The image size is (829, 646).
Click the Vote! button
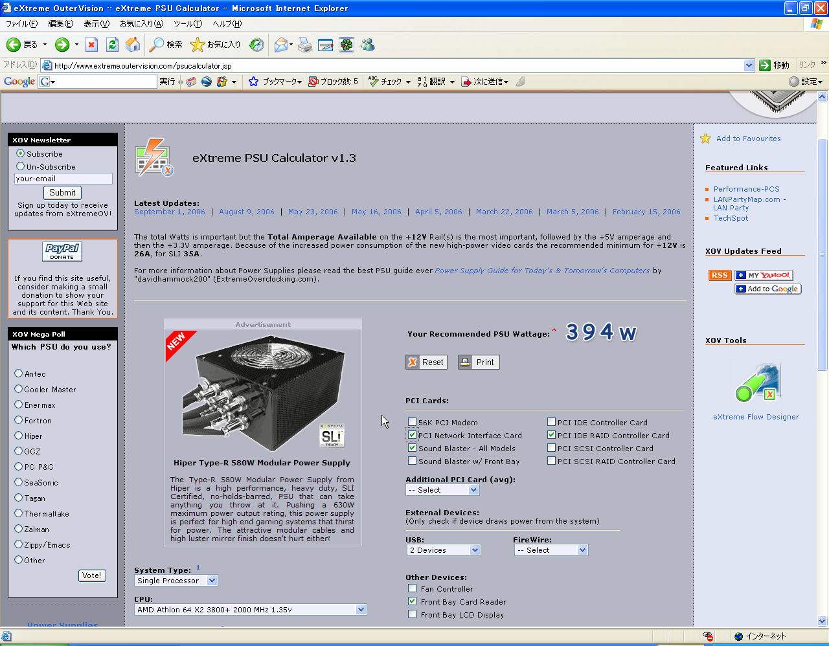[91, 575]
